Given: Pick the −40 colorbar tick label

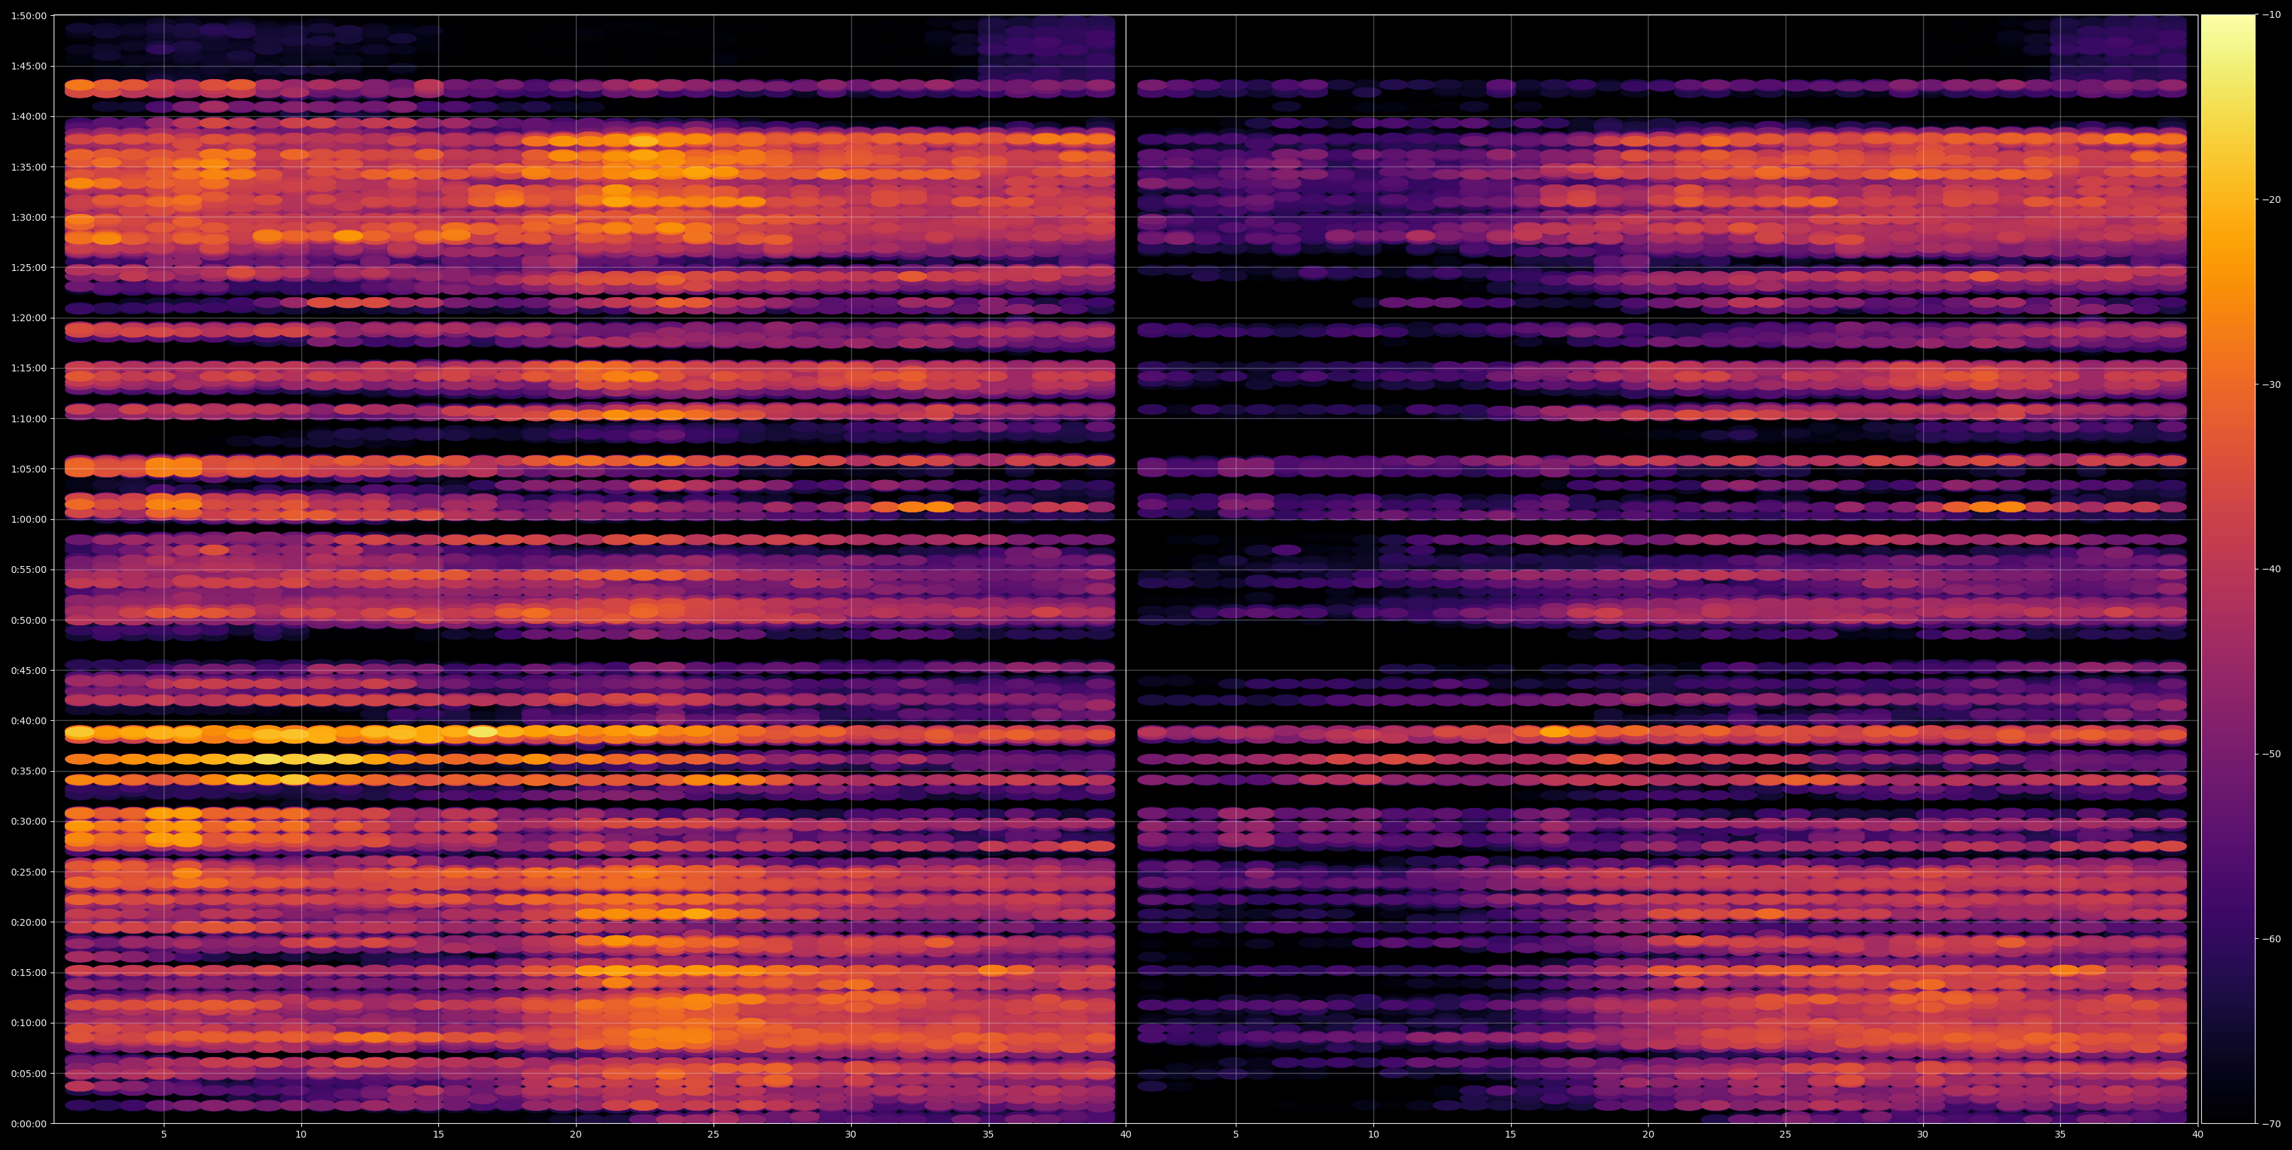Looking at the screenshot, I should 2271,569.
